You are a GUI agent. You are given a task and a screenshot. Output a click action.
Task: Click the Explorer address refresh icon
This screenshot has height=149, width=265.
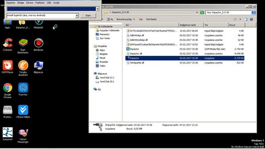coord(202,12)
